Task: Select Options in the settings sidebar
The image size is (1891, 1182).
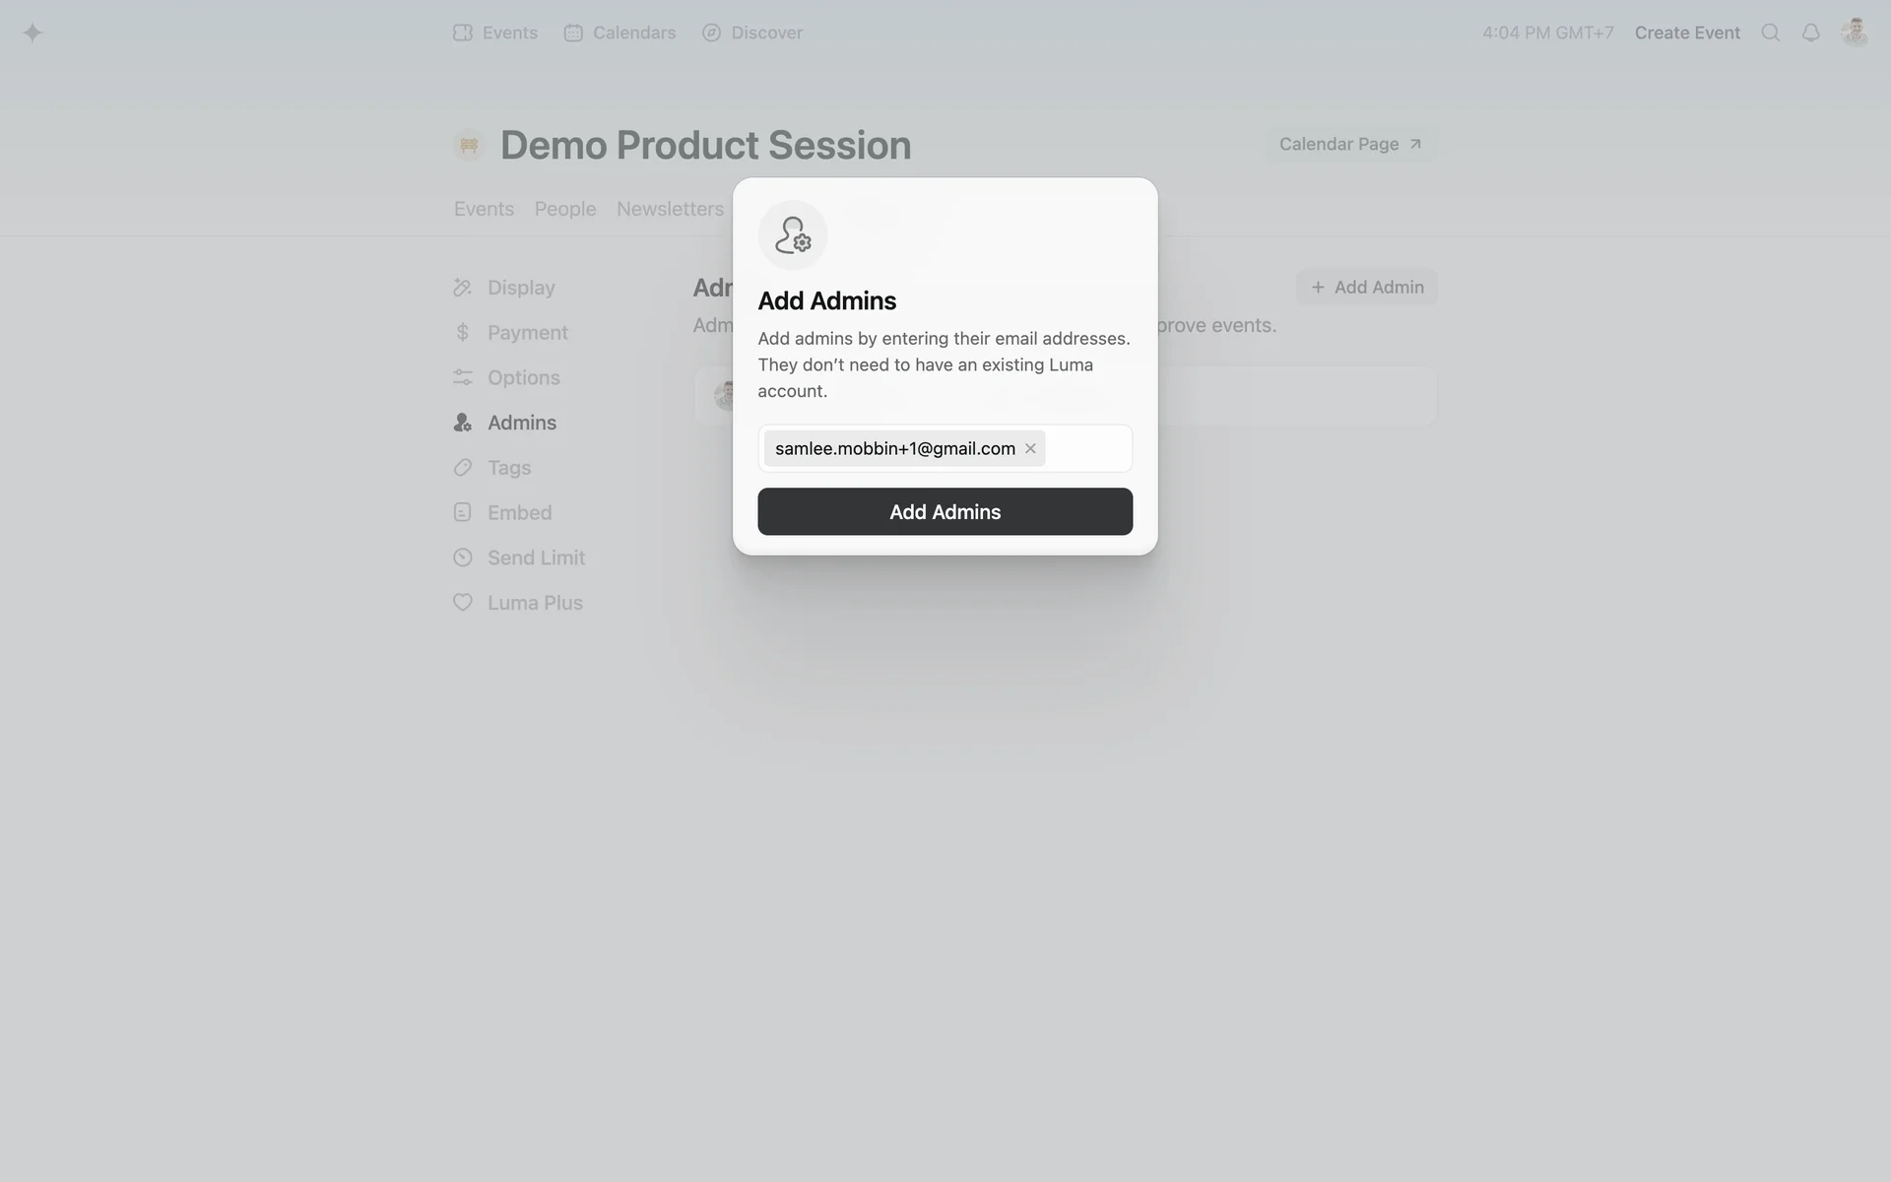Action: (506, 377)
